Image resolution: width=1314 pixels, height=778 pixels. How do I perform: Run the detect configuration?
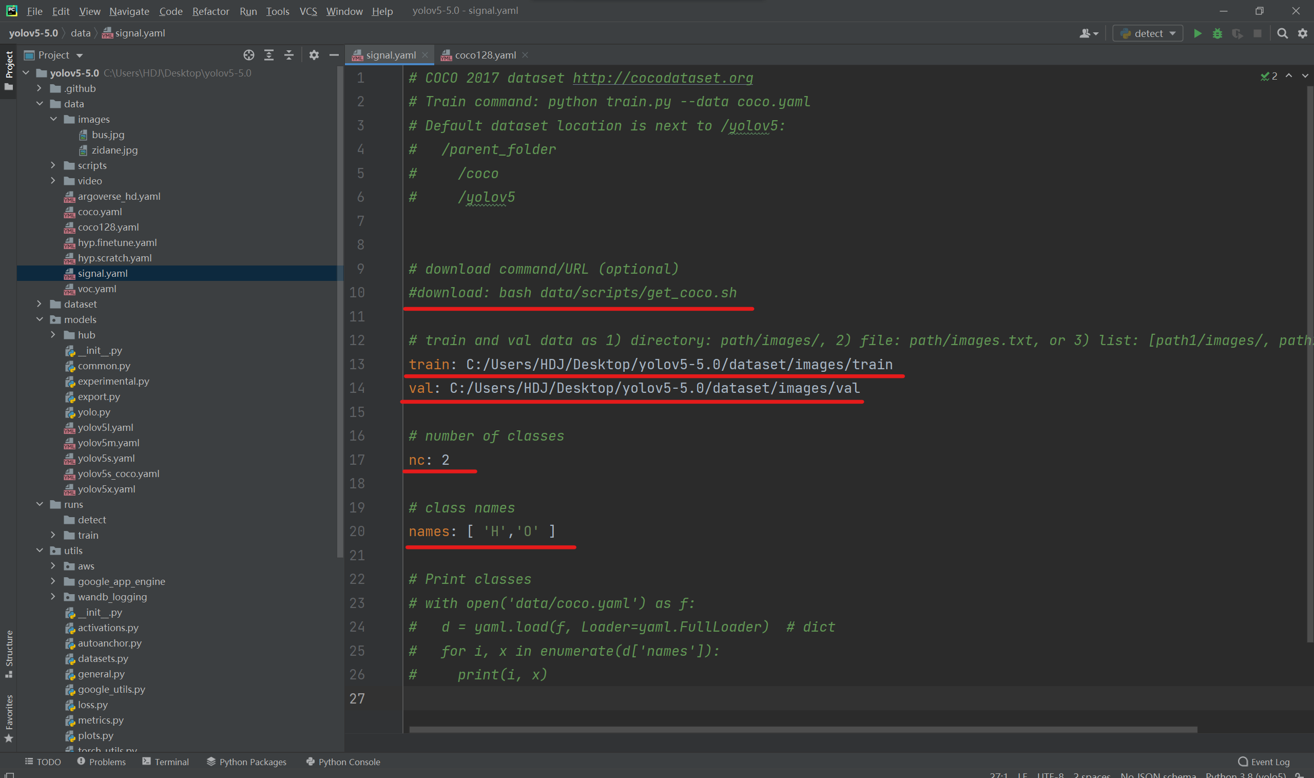point(1197,33)
